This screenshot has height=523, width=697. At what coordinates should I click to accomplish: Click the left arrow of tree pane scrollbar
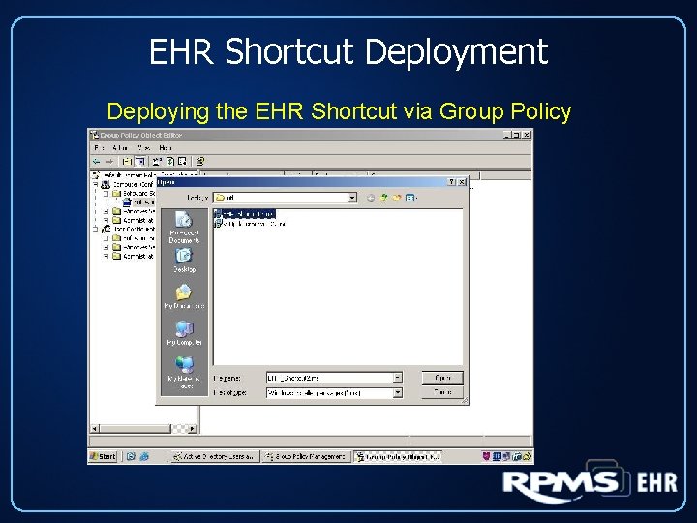pos(95,429)
